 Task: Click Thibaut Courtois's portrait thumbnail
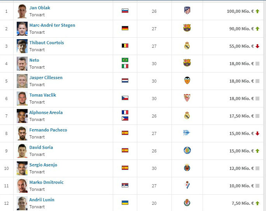click(22, 46)
